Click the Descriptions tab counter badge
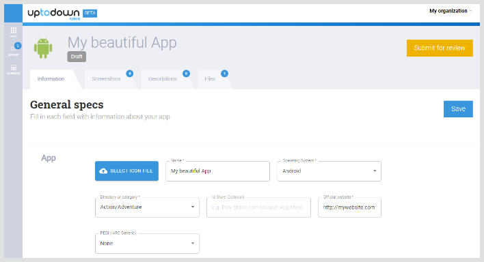This screenshot has height=262, width=484. [x=186, y=74]
